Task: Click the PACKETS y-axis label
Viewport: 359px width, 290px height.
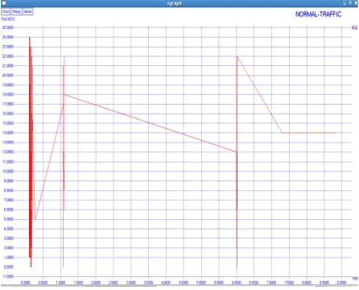Action: tap(8, 19)
